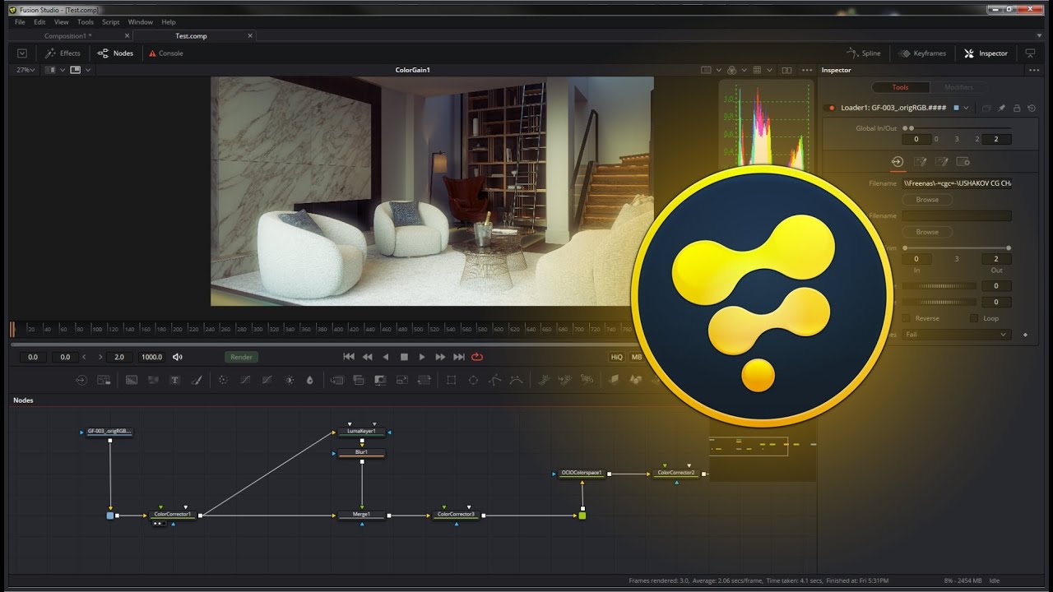This screenshot has width=1053, height=592.
Task: Reset Loader1 settings with the reset icon
Action: pos(1032,108)
